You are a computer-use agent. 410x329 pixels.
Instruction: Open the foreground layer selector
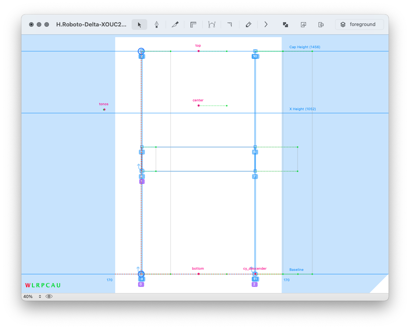coord(359,24)
